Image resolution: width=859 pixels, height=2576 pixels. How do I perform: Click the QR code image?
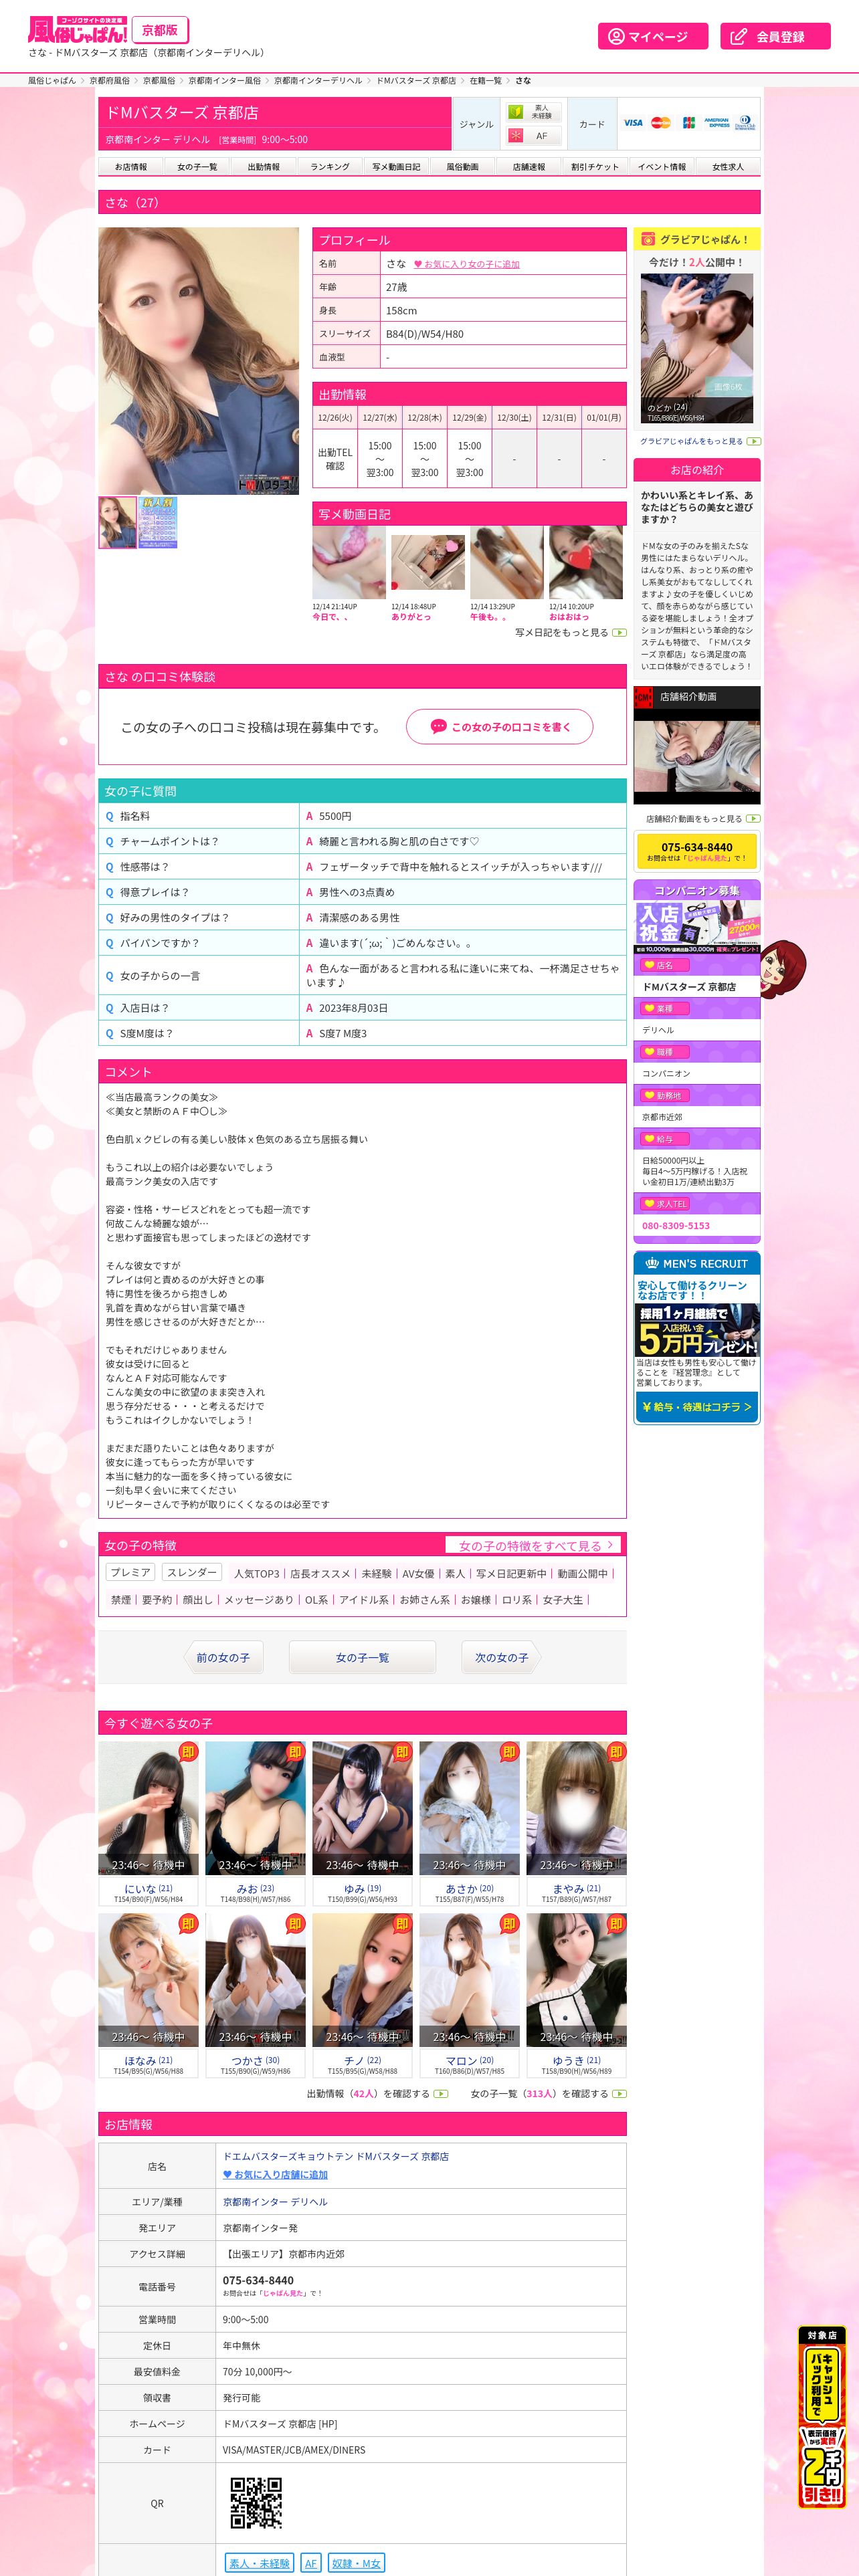(256, 2503)
